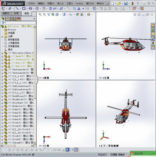Open Design Library icon in task pane
156x157 pixels.
click(x=153, y=30)
